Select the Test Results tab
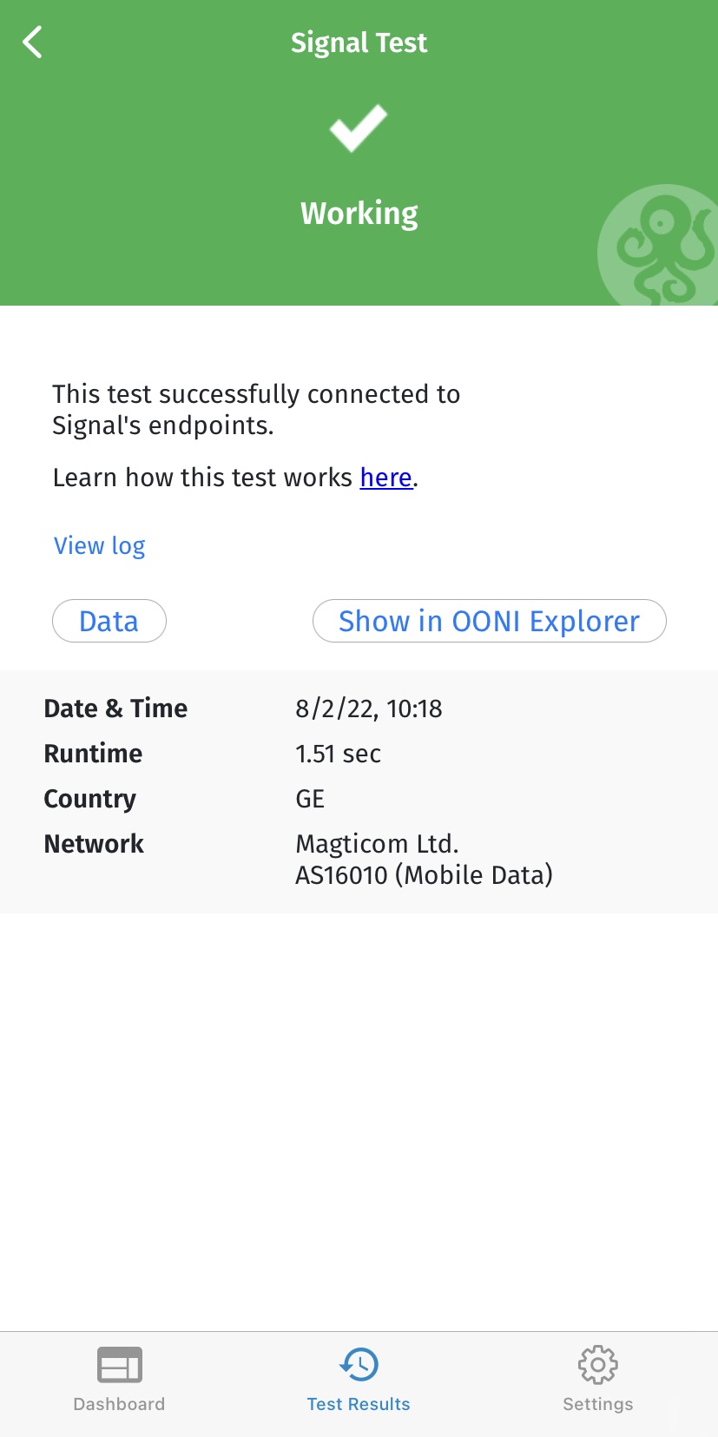The image size is (718, 1437). tap(359, 1379)
